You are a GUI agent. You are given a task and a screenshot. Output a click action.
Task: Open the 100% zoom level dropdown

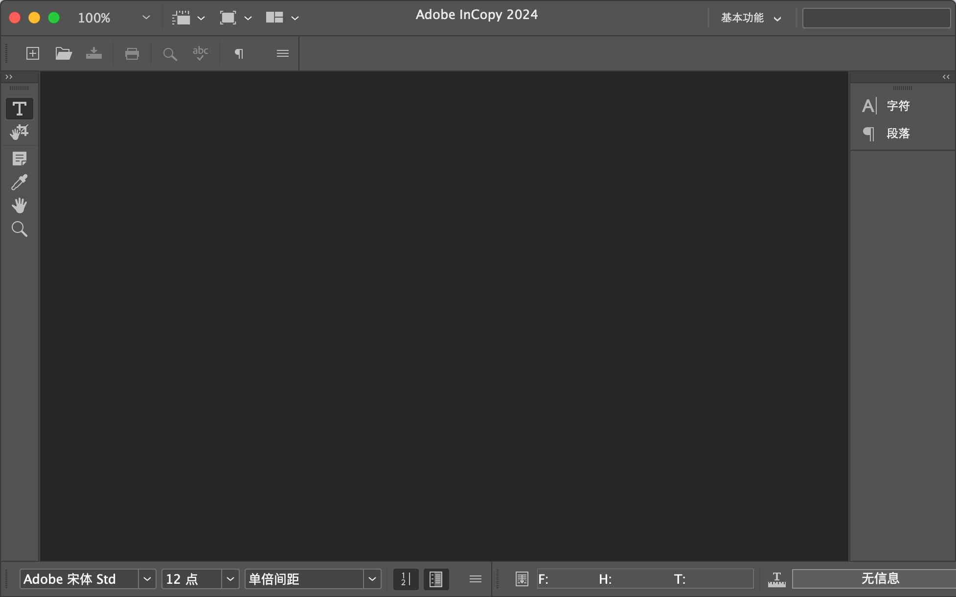[x=146, y=18]
